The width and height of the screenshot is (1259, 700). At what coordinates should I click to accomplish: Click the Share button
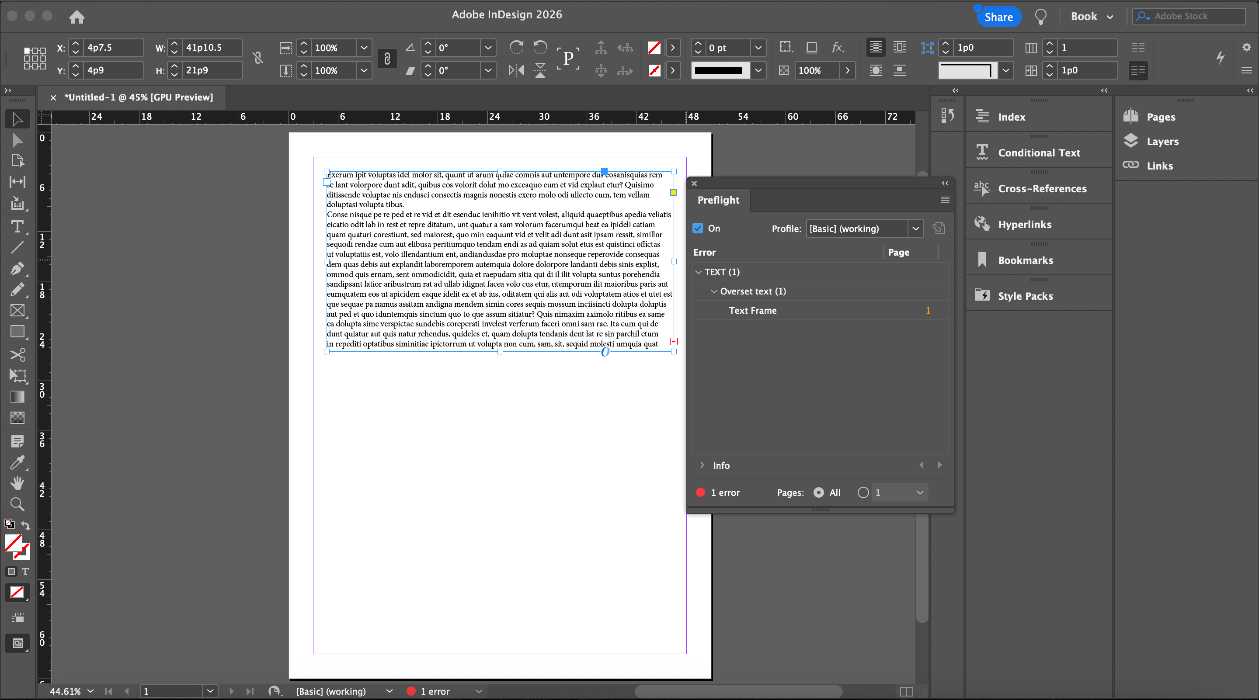pos(998,17)
